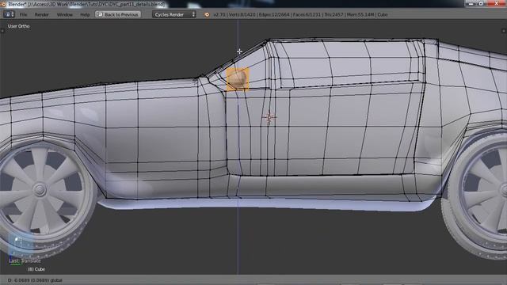Expand the tool shelf plus toggle at left edge
Image resolution: width=507 pixels, height=285 pixels.
tap(2, 31)
